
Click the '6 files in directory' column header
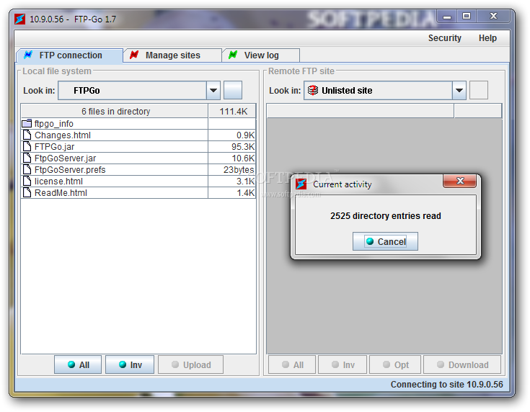[115, 111]
